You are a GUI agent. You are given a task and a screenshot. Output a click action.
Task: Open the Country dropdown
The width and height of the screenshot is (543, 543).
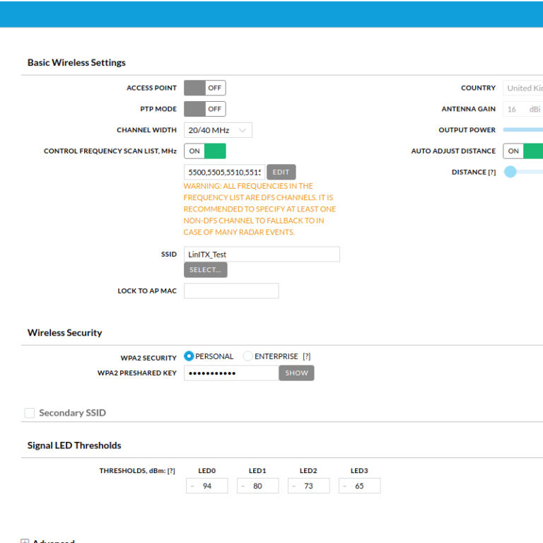point(522,88)
